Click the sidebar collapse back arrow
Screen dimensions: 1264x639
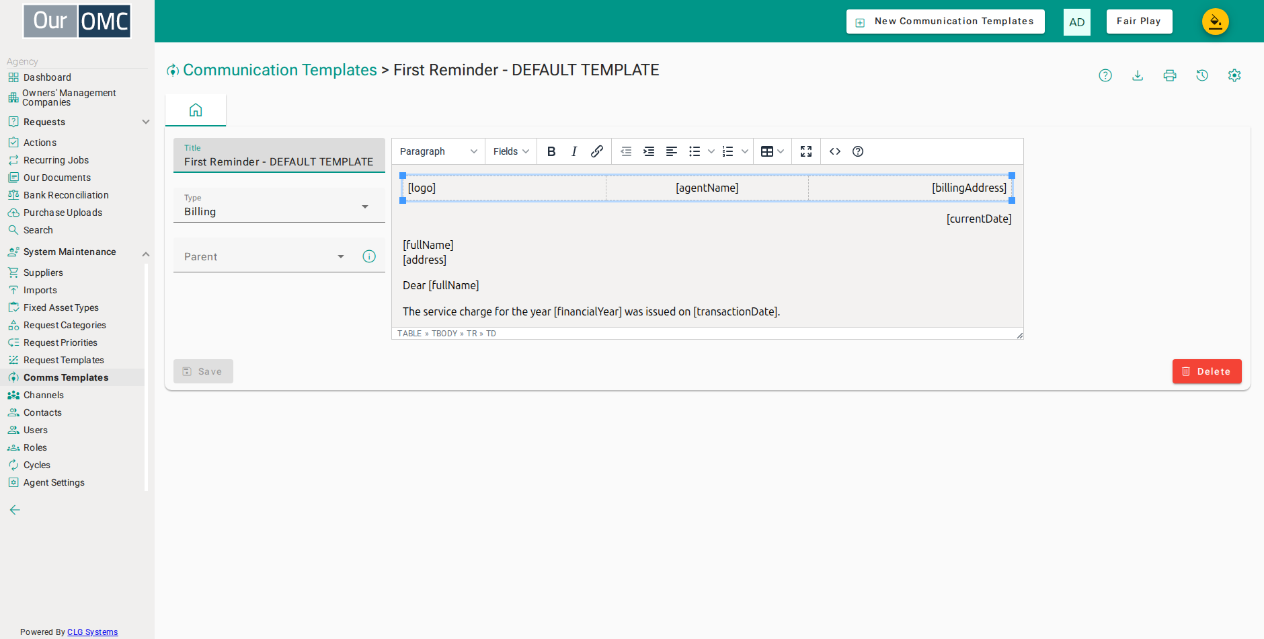point(15,510)
